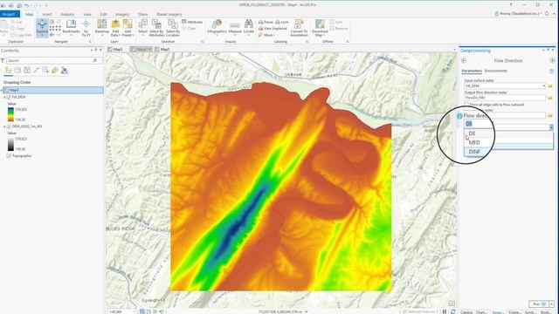
Task: Browse for the output drop raster
Action: tap(550, 115)
